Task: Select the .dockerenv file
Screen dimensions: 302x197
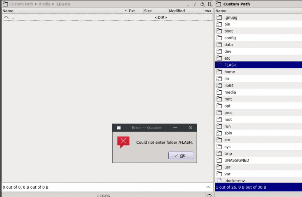Action: [258, 180]
